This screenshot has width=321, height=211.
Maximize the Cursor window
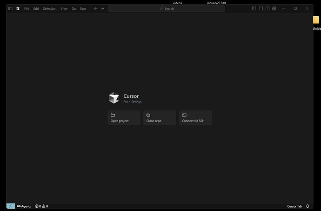295,8
